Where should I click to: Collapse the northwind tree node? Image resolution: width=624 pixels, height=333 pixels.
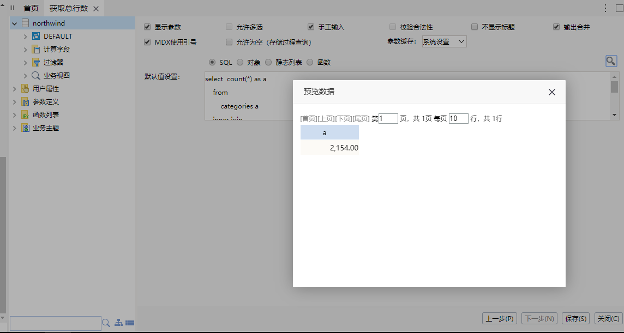[x=15, y=23]
